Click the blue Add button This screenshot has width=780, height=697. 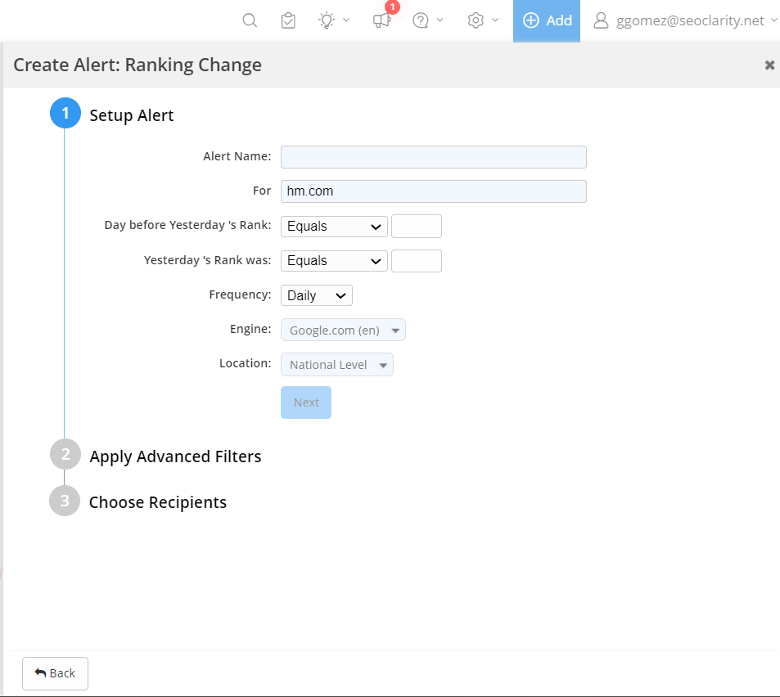click(547, 20)
